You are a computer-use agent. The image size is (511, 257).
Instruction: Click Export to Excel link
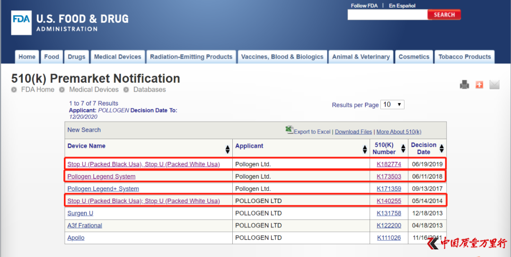pyautogui.click(x=312, y=132)
